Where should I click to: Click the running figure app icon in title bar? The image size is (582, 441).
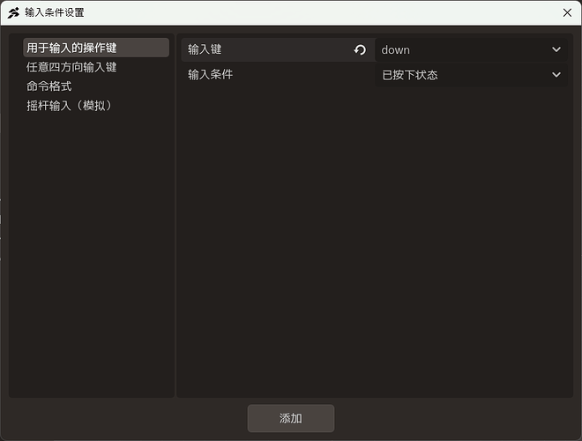[14, 12]
